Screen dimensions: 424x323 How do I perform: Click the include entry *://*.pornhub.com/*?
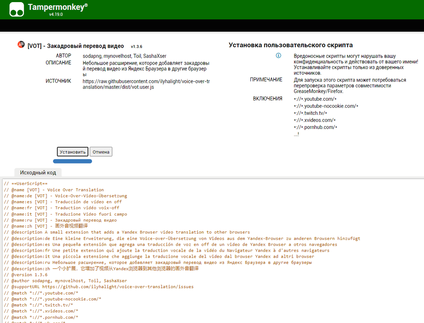(x=315, y=127)
